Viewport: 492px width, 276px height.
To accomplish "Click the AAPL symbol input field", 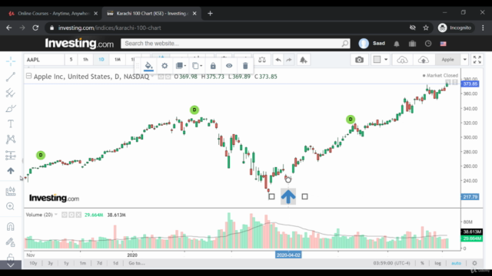I will [45, 60].
